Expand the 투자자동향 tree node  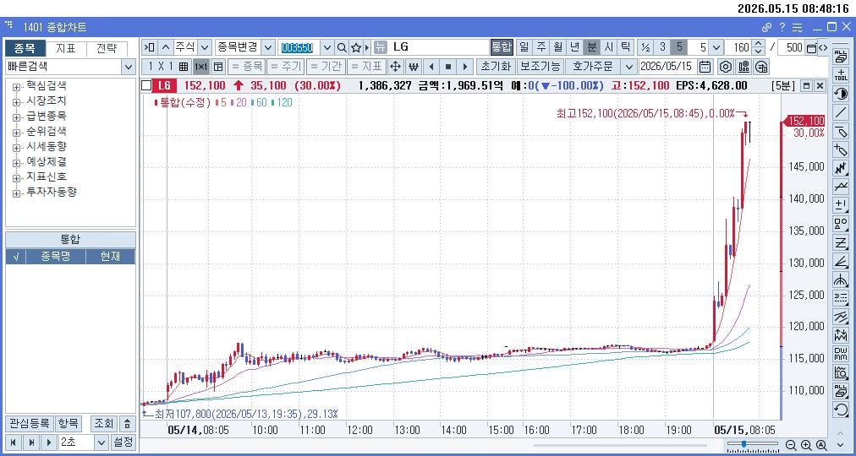(16, 193)
